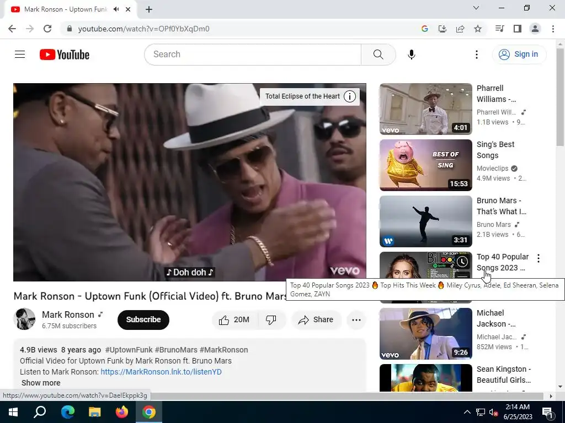Follow the #MarkRonson hashtag
This screenshot has height=423, width=565.
(224, 350)
